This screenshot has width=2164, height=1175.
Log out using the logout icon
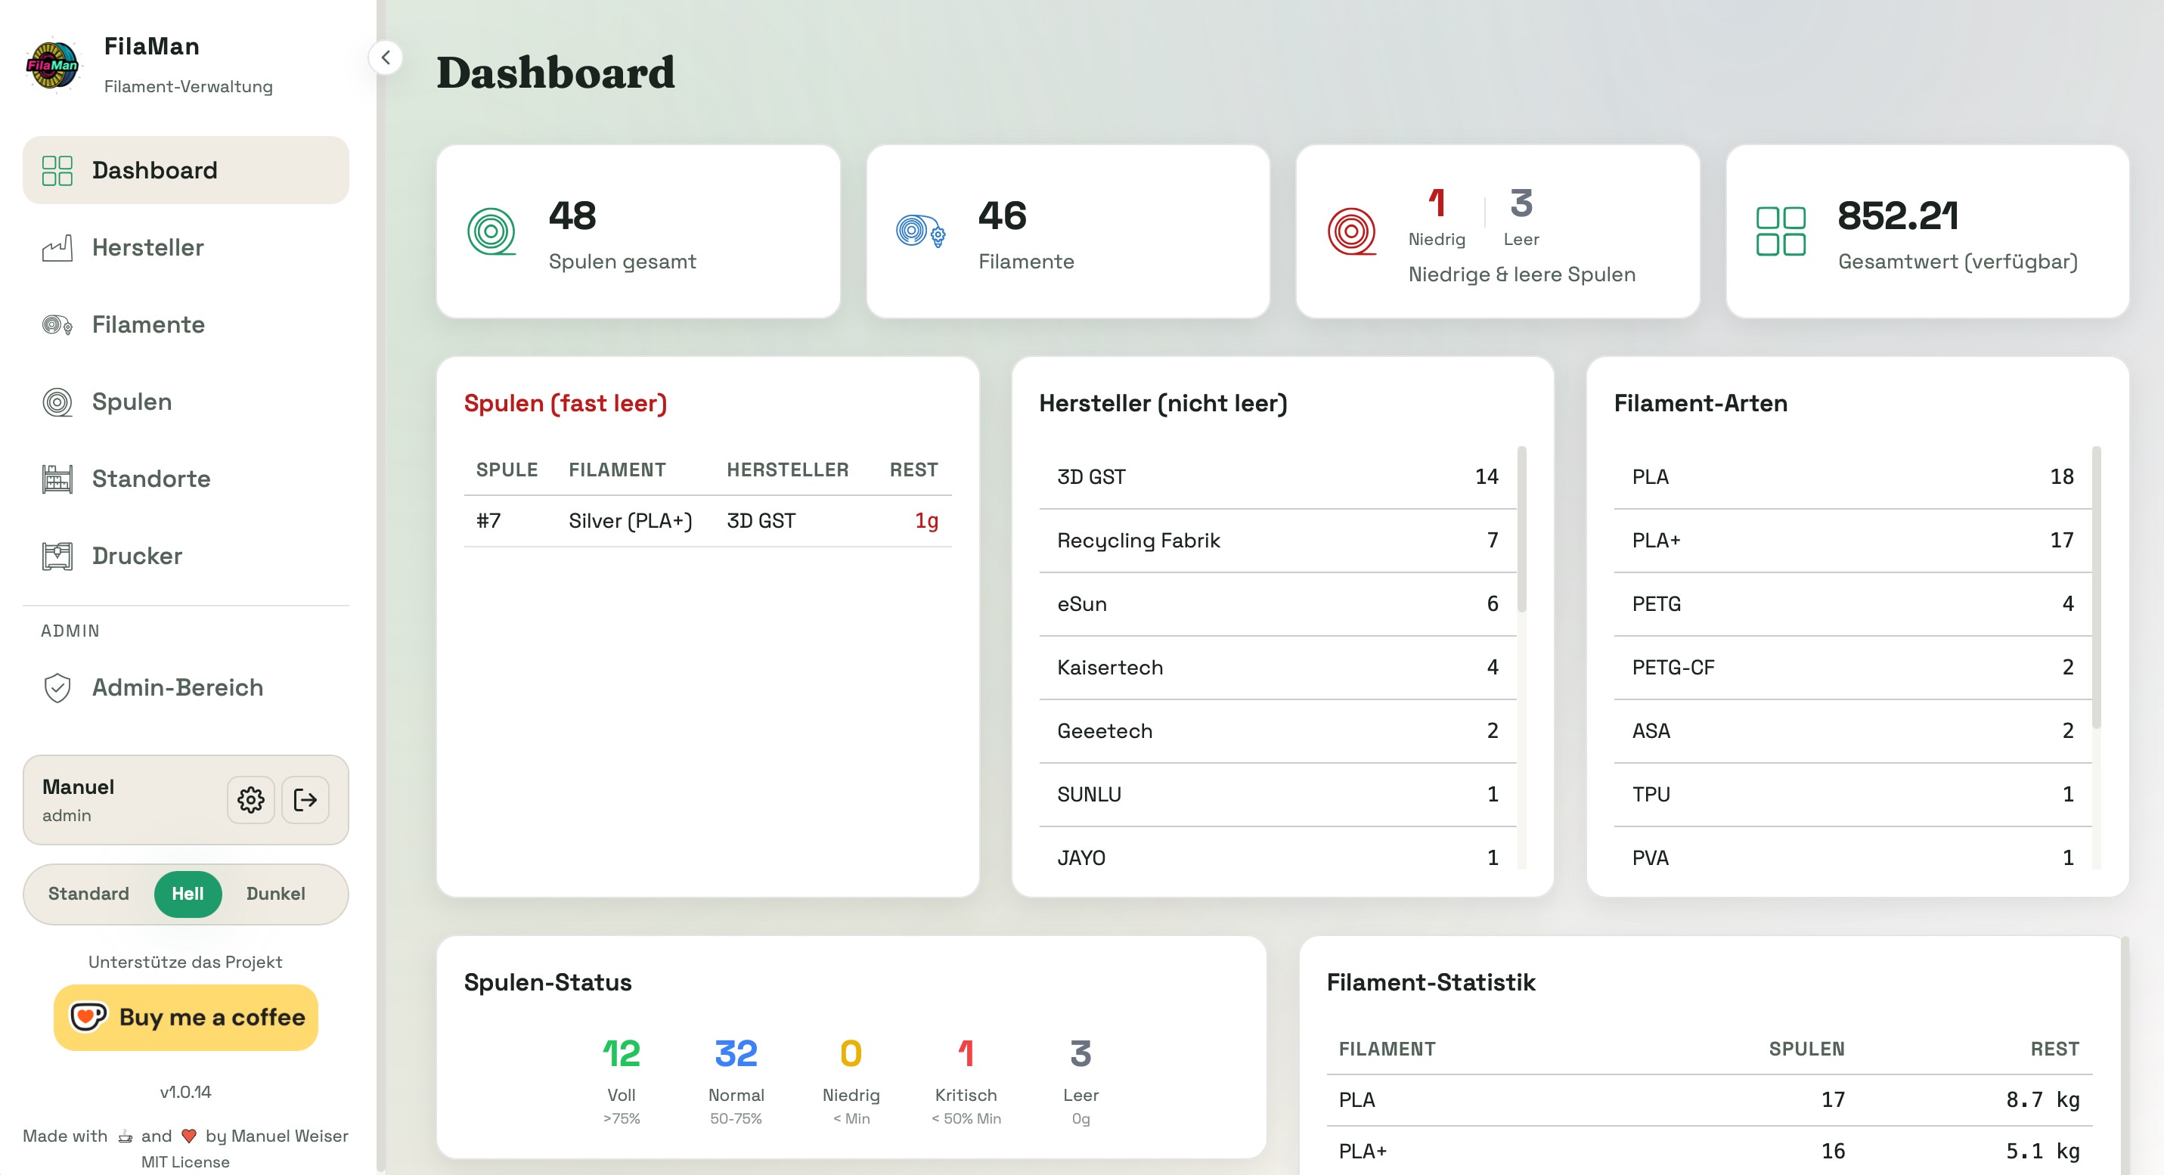click(x=305, y=799)
